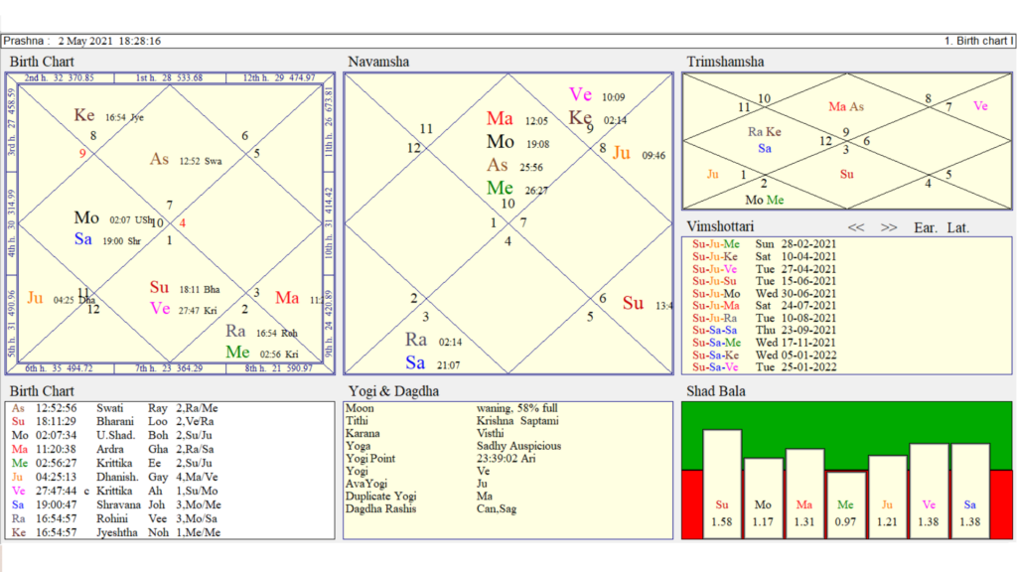Click the Venus bar in Shad Bala
The height and width of the screenshot is (572, 1017).
coord(929,491)
